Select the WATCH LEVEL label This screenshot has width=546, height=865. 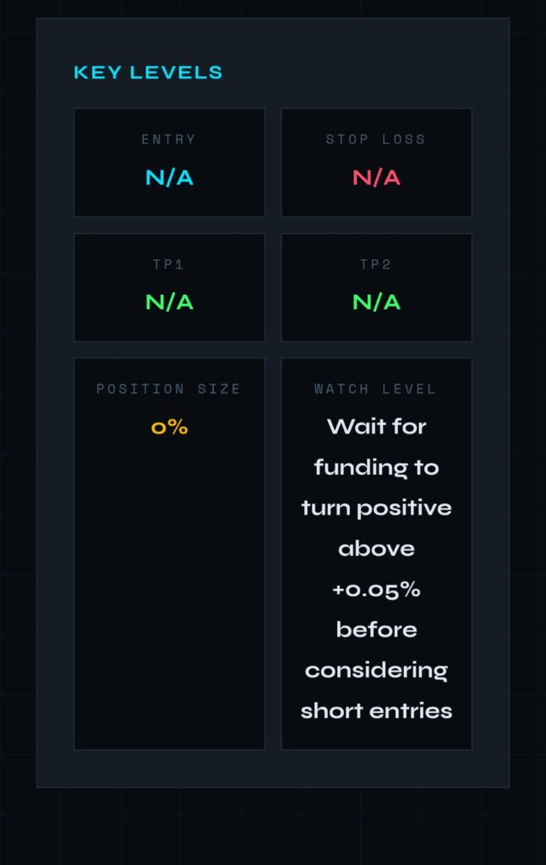point(376,389)
